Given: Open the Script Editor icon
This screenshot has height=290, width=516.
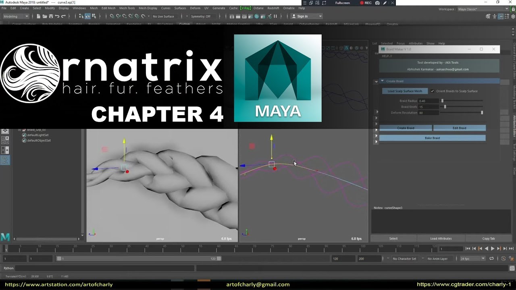Looking at the screenshot, I should coord(512,268).
